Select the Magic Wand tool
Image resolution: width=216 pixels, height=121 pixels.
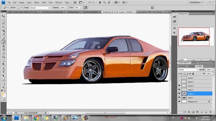point(3,27)
